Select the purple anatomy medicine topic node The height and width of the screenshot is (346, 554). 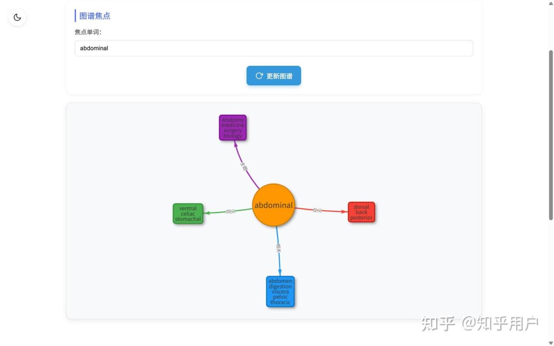click(233, 128)
